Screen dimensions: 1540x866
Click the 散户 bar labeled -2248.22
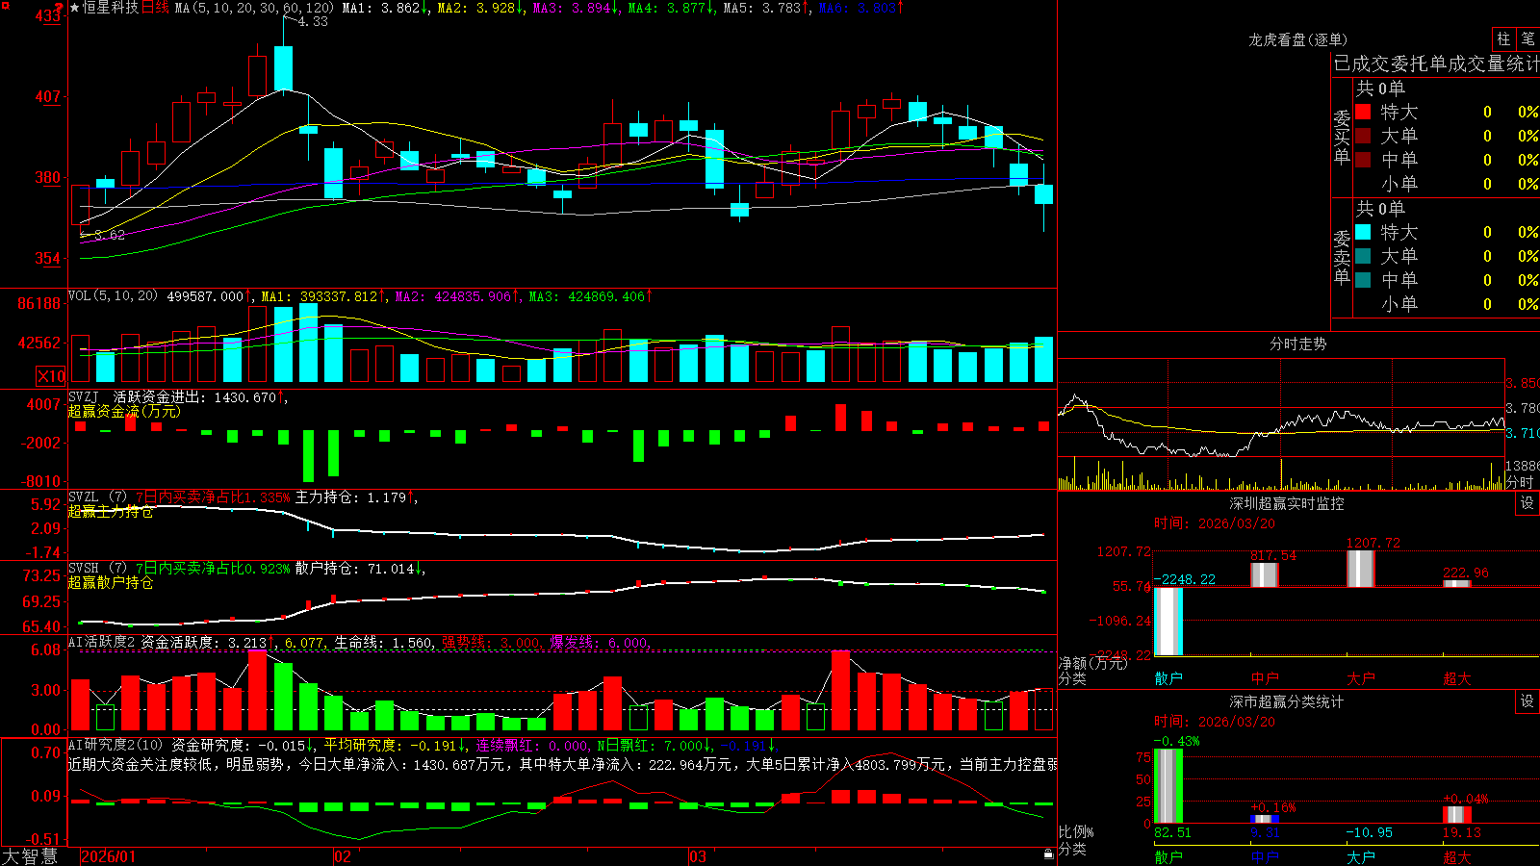coord(1168,622)
